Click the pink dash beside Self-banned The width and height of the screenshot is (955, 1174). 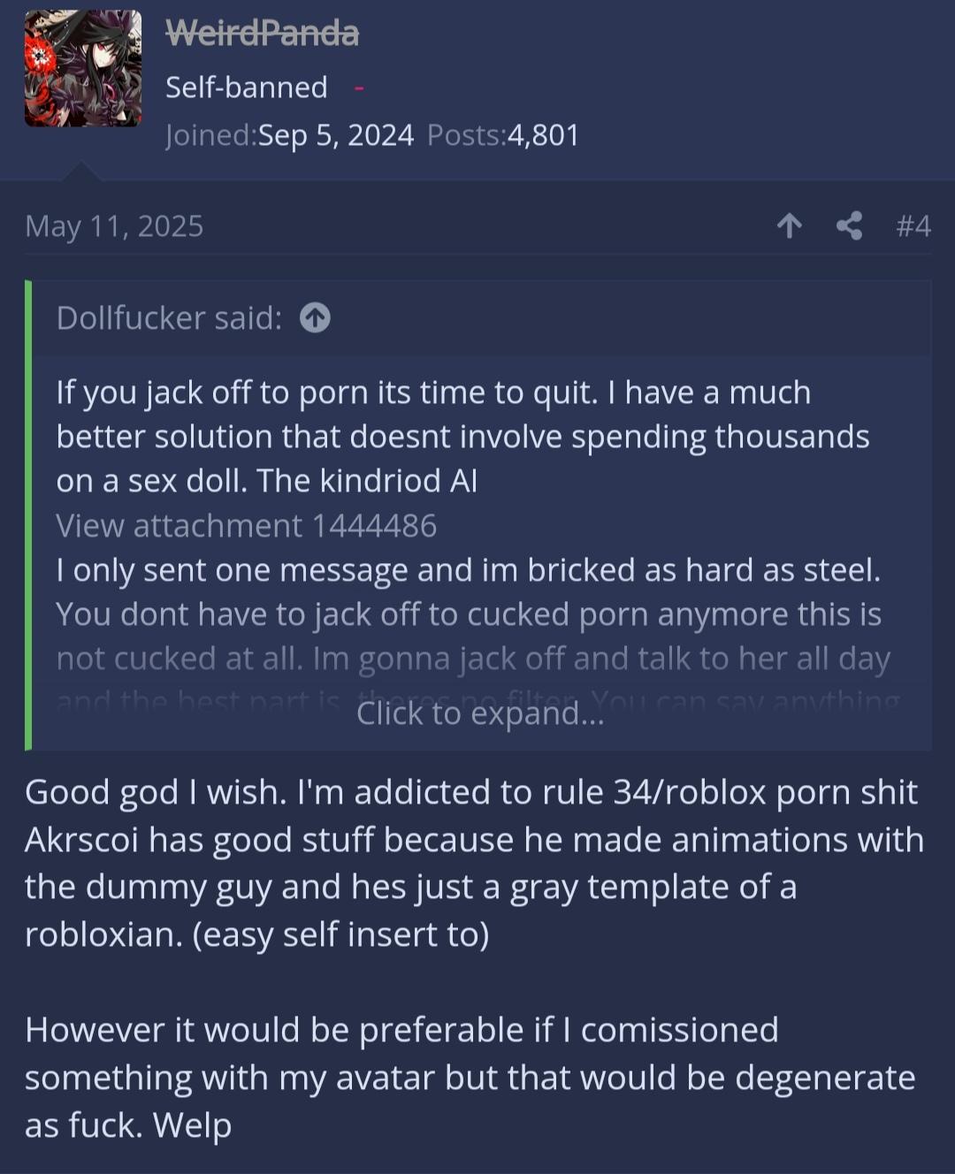(359, 88)
